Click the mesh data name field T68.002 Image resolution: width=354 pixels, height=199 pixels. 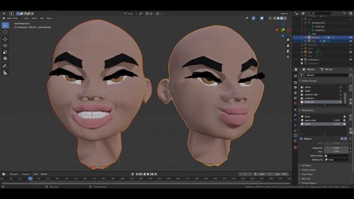click(x=327, y=75)
